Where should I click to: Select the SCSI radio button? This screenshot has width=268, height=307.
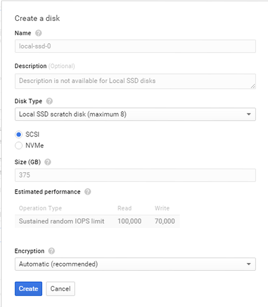point(19,134)
